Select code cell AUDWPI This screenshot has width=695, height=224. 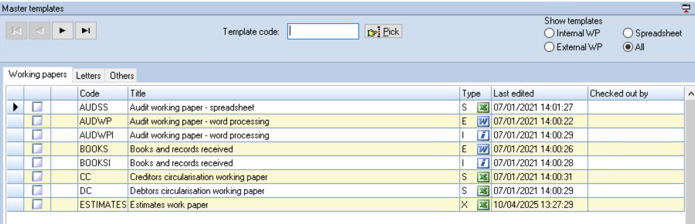(x=102, y=135)
